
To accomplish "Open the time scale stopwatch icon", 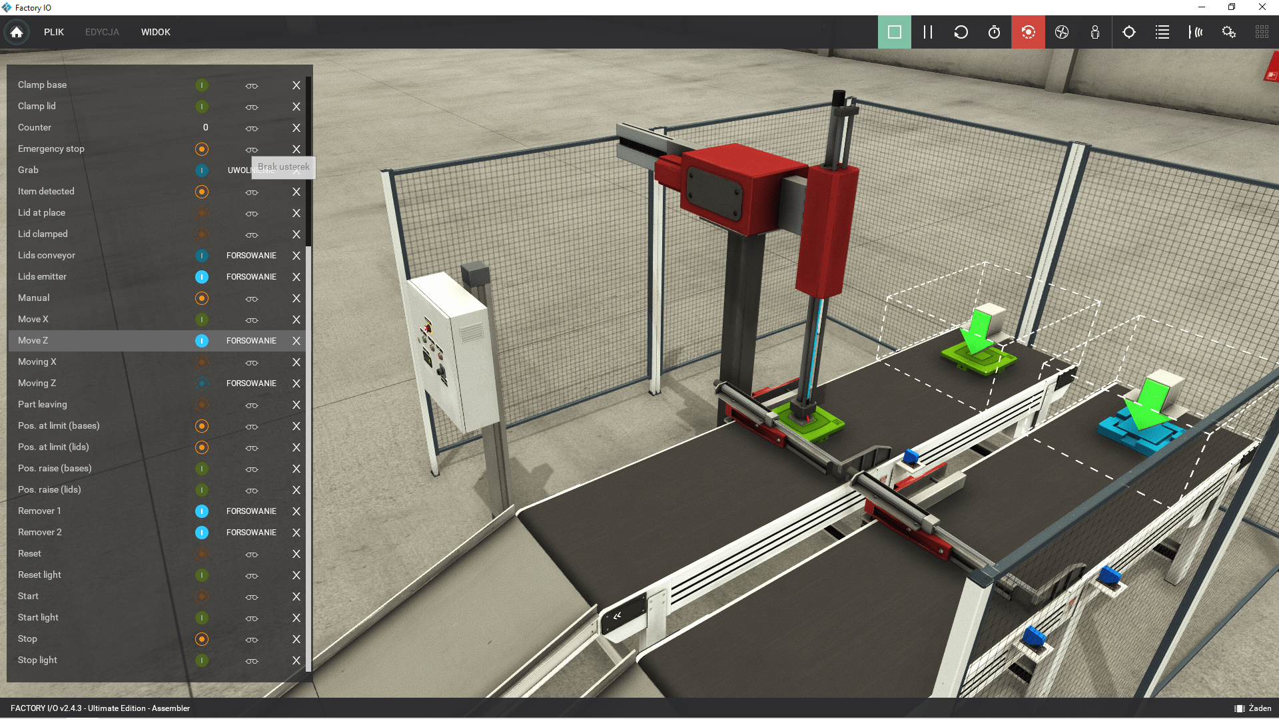I will pyautogui.click(x=994, y=32).
